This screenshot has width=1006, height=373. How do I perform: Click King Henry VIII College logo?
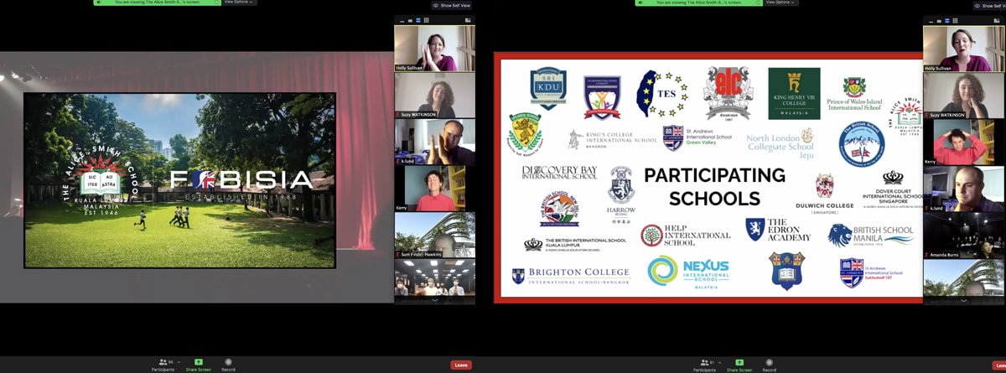click(794, 93)
